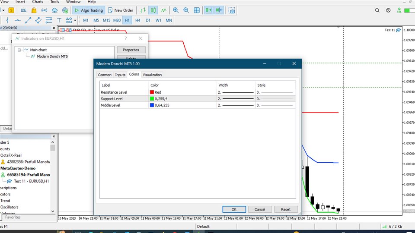Collapse the Main chart tree node
Screen dimensions: 415x233
(x=20, y=50)
